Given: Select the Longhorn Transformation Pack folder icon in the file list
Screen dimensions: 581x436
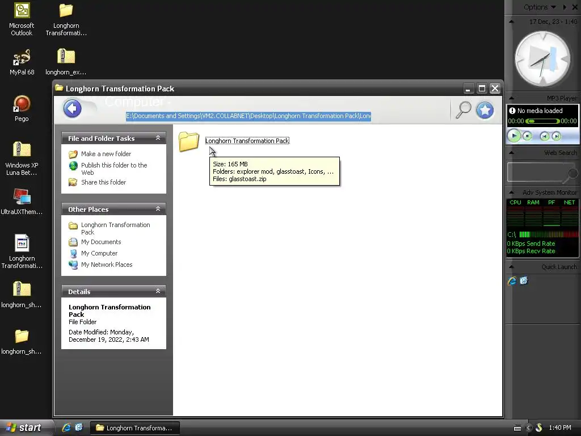Looking at the screenshot, I should [189, 141].
